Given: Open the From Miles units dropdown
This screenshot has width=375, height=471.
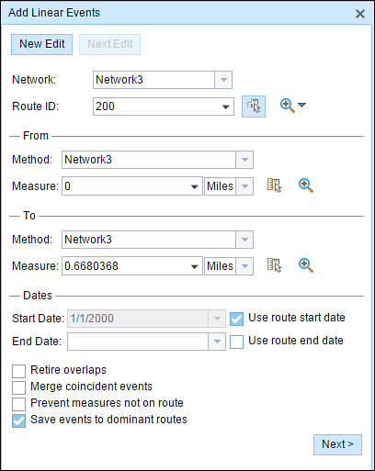Looking at the screenshot, I should click(244, 186).
